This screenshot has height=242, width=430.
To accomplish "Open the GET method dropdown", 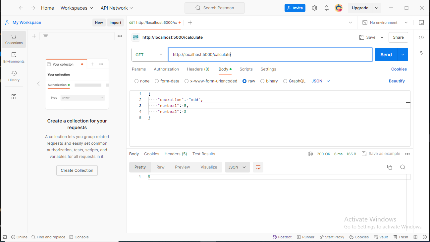I will 150,55.
